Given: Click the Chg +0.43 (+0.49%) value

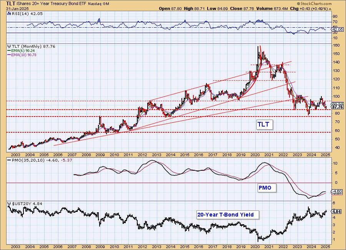Looking at the screenshot, I should pos(309,8).
